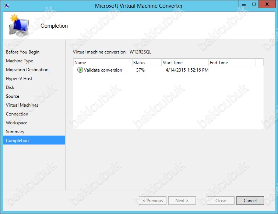Viewport: 278px width, 214px height.
Task: Click the < Previous button
Action: point(152,200)
